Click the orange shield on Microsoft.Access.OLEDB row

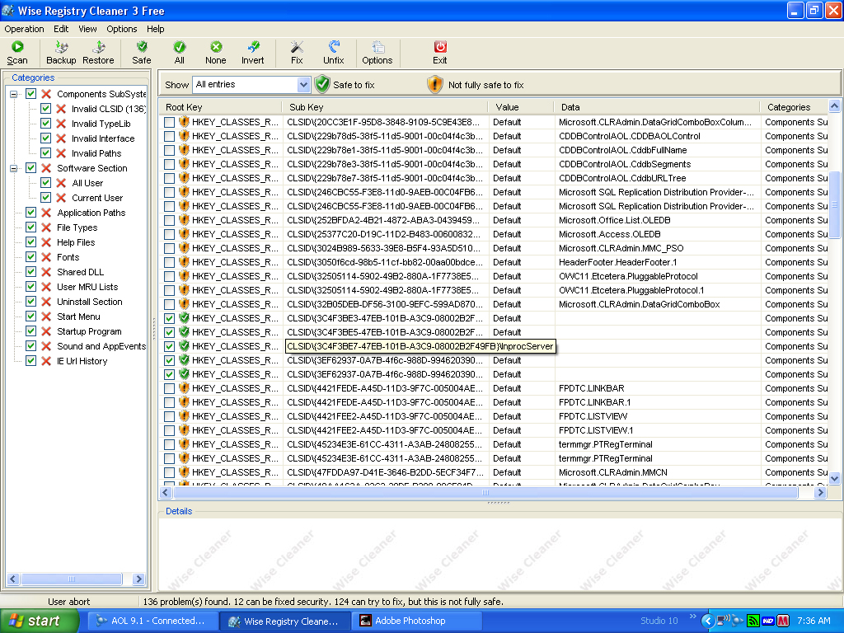184,233
